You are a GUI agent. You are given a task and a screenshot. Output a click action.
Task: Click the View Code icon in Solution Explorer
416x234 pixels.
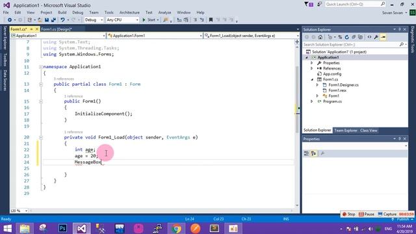(369, 37)
